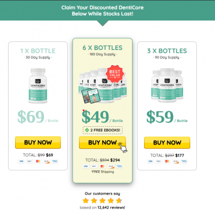The width and height of the screenshot is (215, 215).
Task: Click Mastercard icon in 6 bottles card
Action: tap(102, 166)
